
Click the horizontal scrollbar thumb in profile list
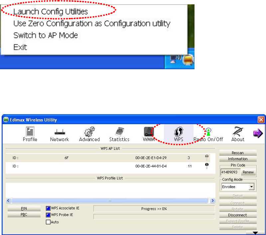(110, 200)
